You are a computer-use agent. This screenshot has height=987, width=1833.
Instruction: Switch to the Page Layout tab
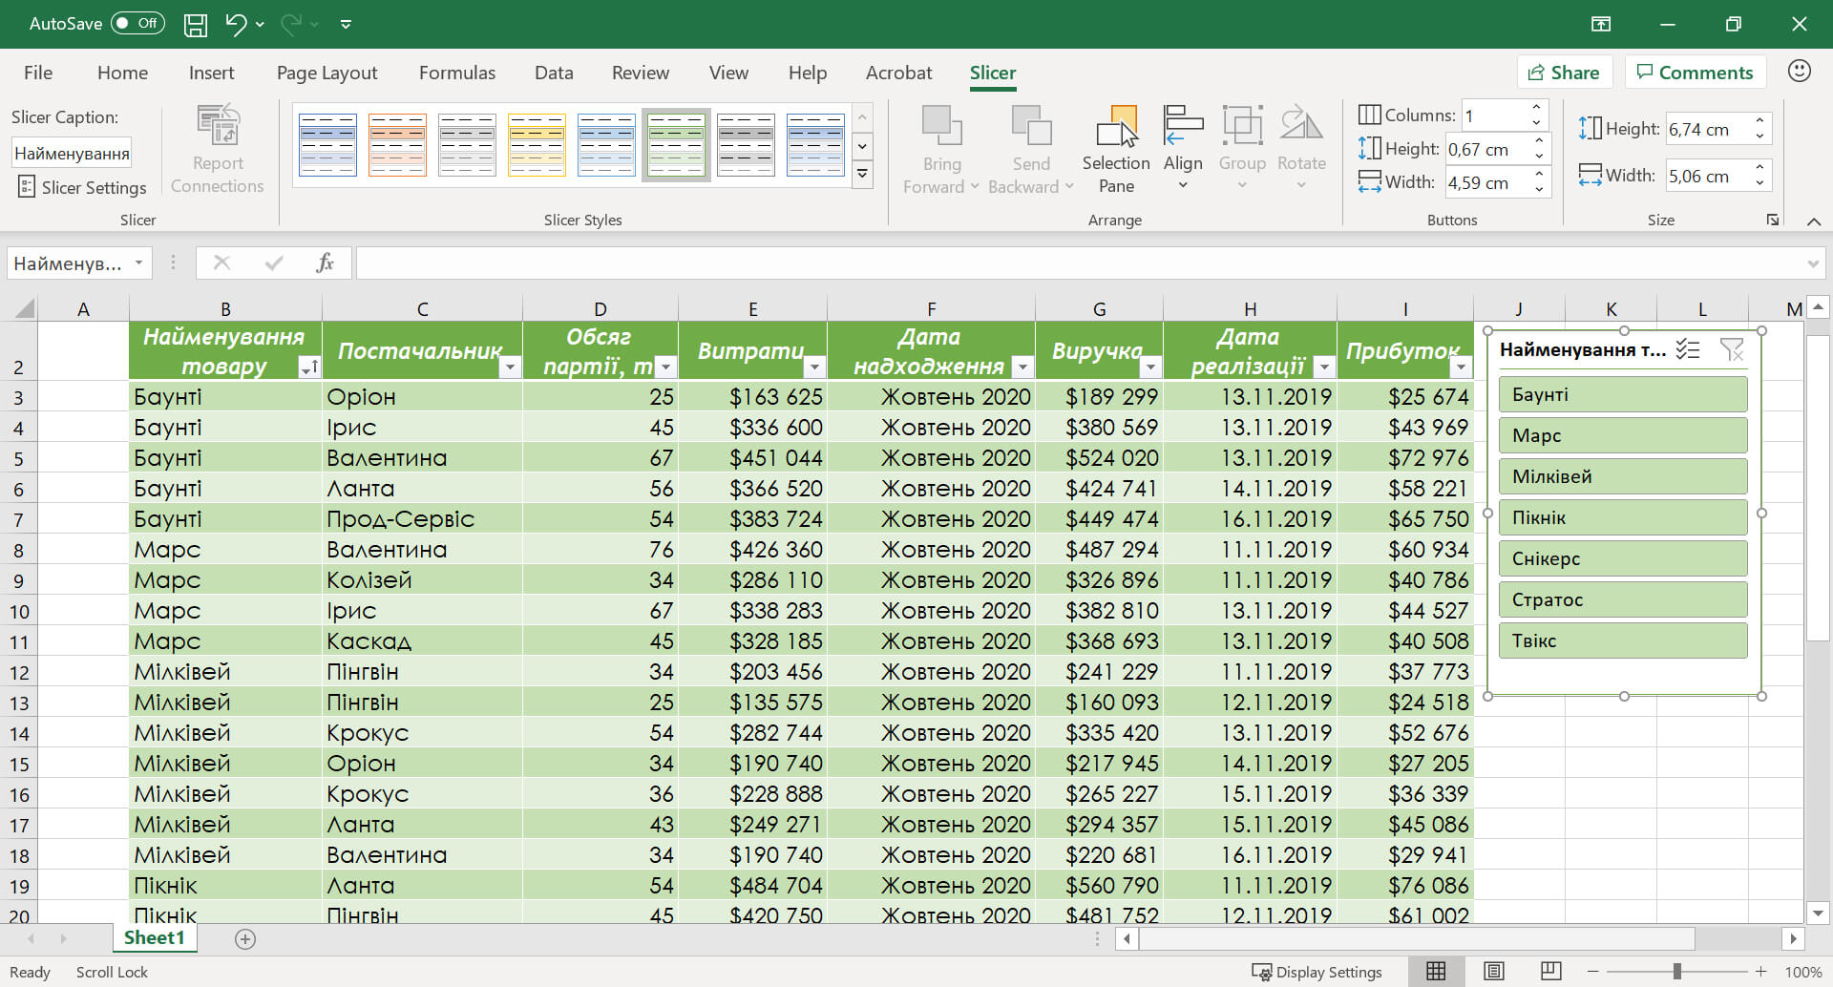[x=327, y=73]
